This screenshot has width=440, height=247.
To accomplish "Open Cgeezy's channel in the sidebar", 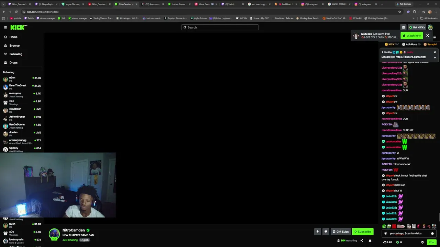I will click(x=21, y=150).
